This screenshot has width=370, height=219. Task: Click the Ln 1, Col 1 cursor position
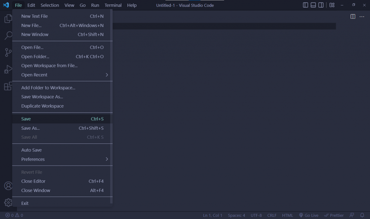point(212,215)
